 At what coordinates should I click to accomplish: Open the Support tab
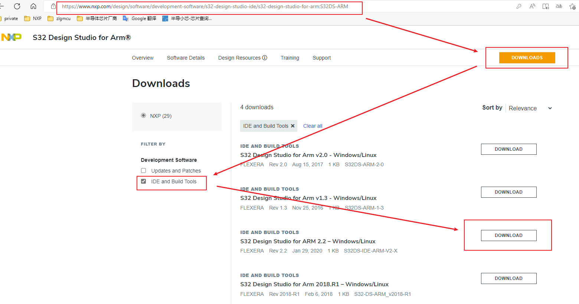(322, 58)
